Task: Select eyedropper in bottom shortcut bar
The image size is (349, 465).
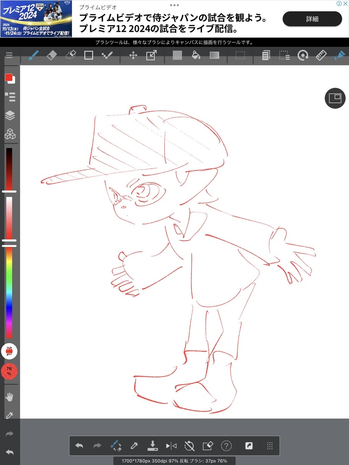Action: [x=134, y=445]
